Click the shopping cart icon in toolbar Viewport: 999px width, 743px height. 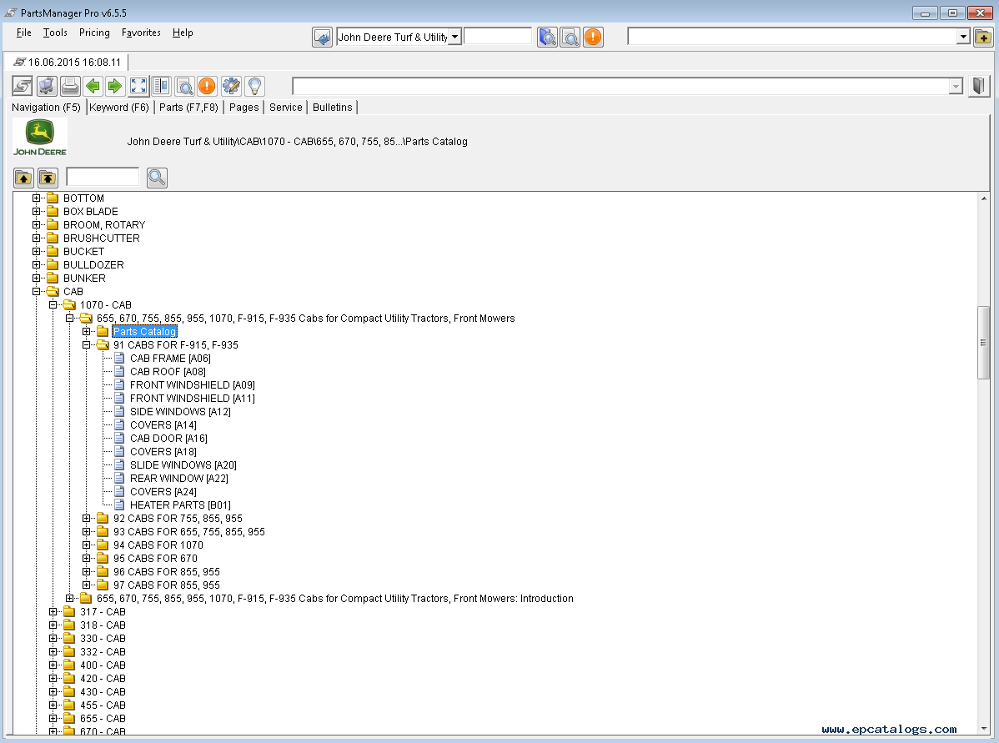click(x=48, y=86)
